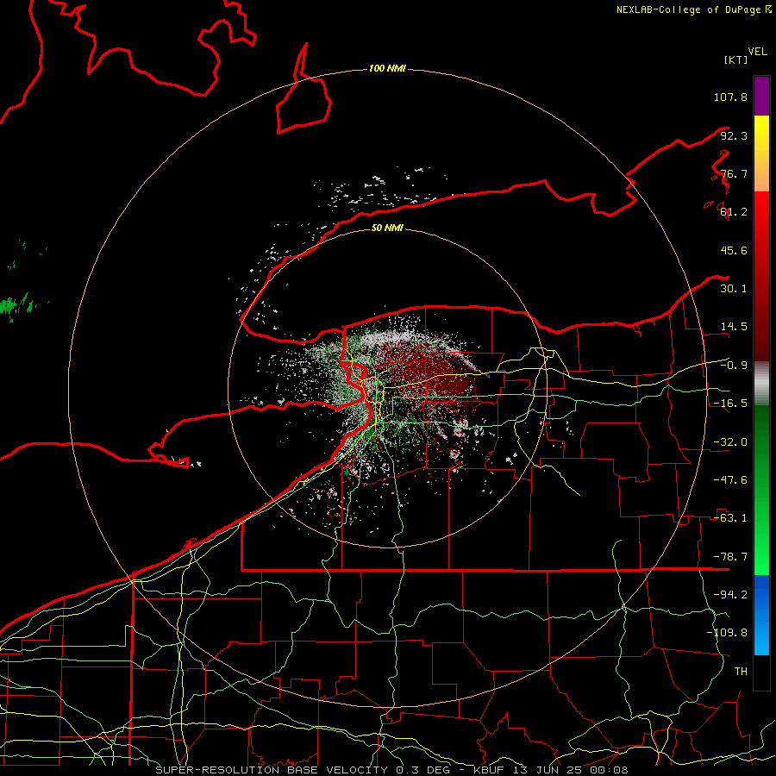
Task: Select the -109.8 velocity scale value
Action: [727, 633]
